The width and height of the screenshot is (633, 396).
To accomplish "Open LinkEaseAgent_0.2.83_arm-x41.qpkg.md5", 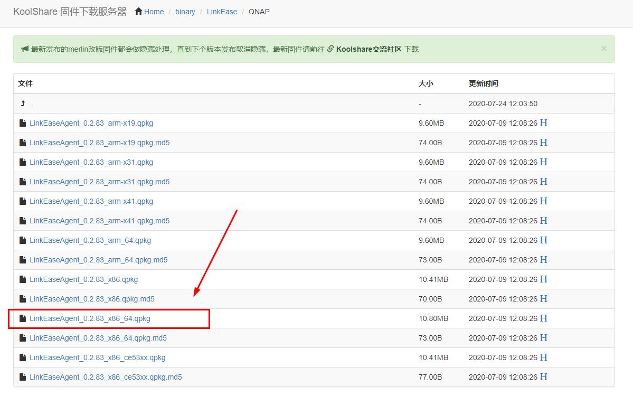I will click(x=99, y=221).
